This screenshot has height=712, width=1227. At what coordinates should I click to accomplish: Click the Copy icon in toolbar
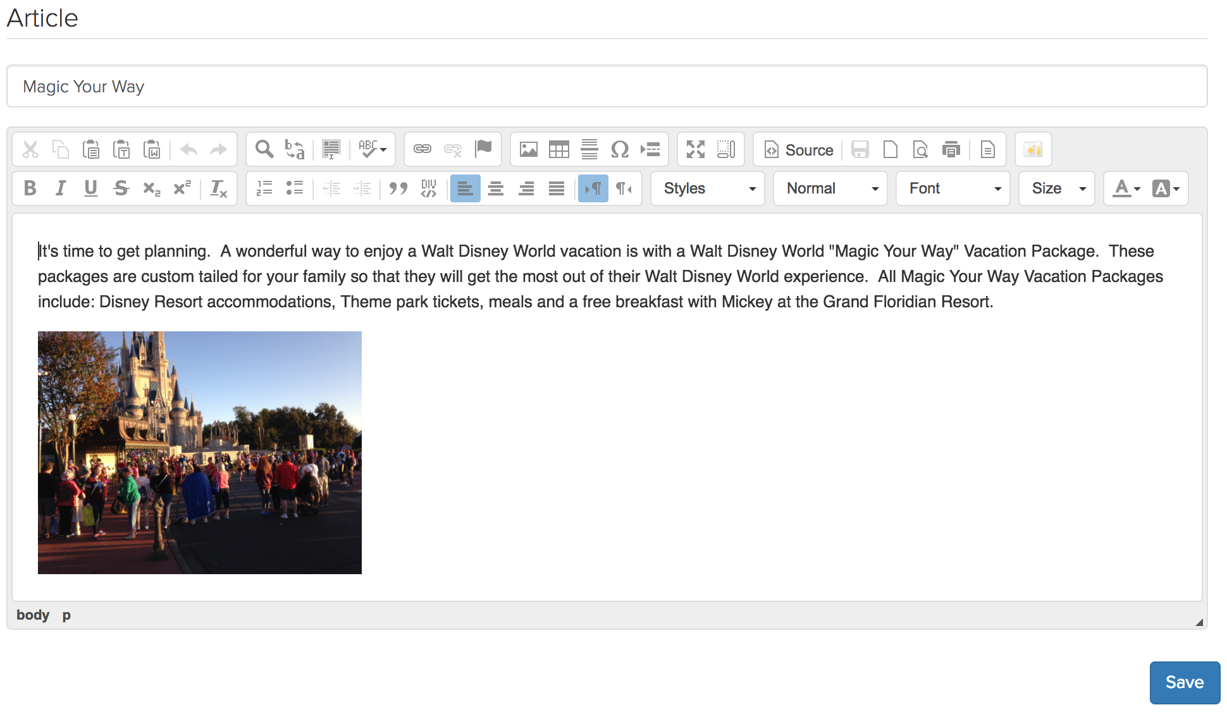[61, 150]
